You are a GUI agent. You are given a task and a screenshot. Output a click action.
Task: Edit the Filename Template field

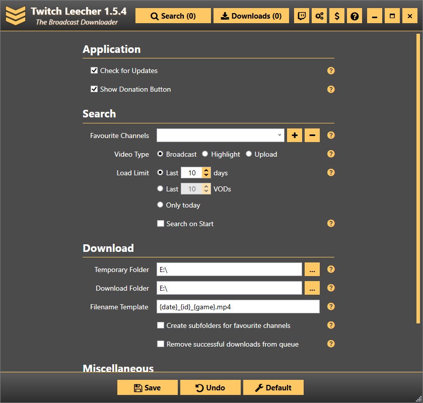point(237,306)
